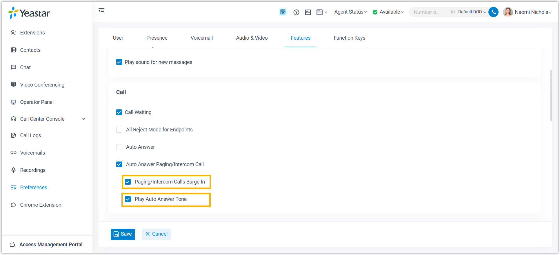This screenshot has width=560, height=255.
Task: Open Voicemails from the sidebar
Action: (x=32, y=153)
